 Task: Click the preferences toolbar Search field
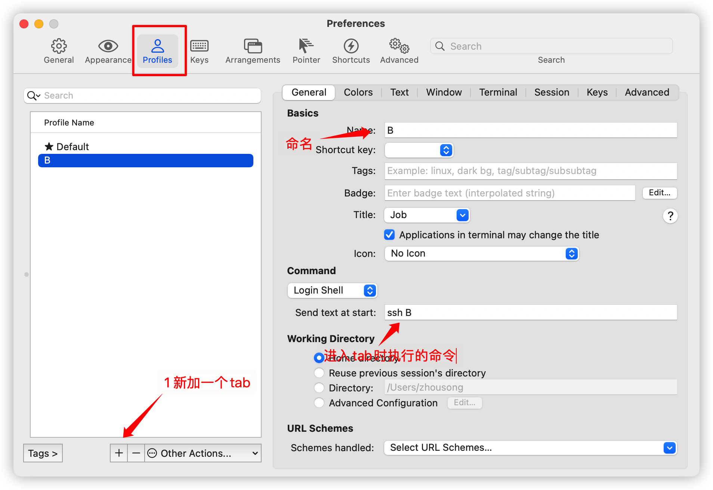pyautogui.click(x=552, y=46)
